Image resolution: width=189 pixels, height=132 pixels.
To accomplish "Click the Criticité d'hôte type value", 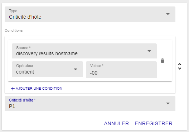I will [x=25, y=17].
